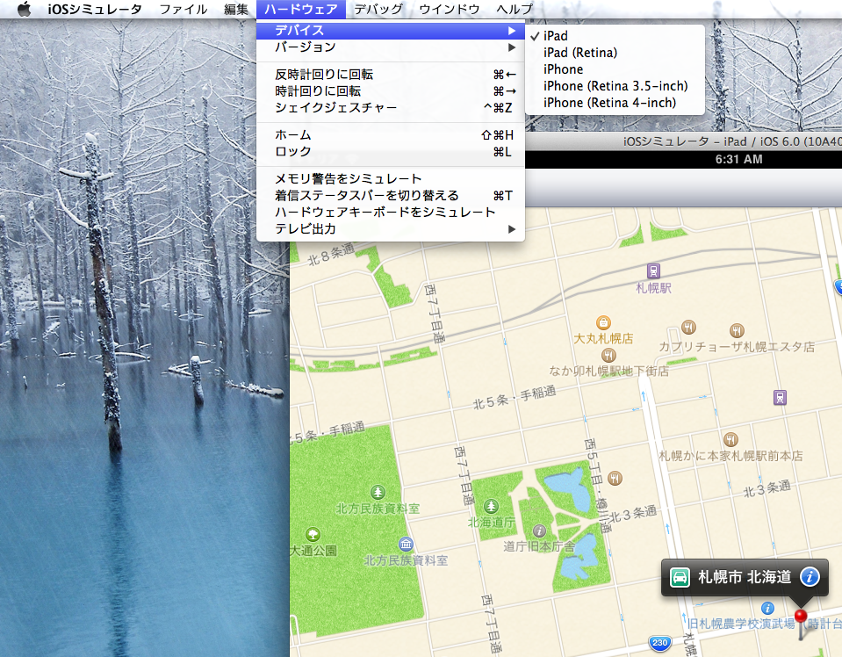Open the ファイル menu

click(184, 9)
